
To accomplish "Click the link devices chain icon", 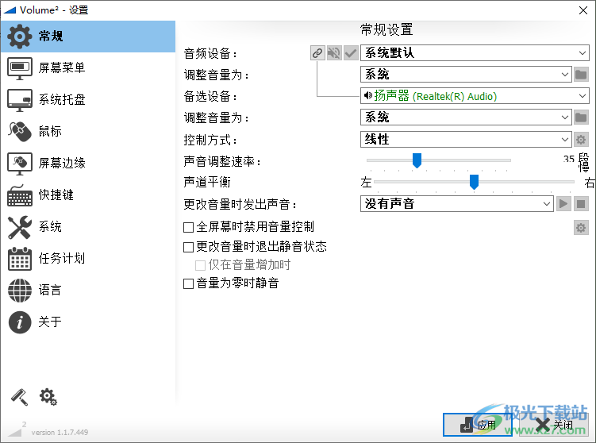I will click(317, 53).
